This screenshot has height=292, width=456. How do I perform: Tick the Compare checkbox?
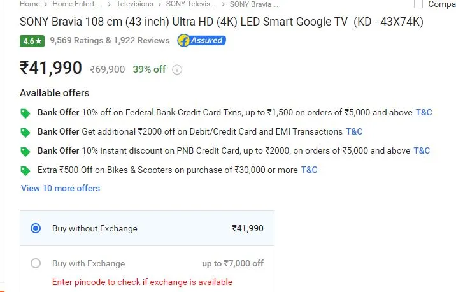pyautogui.click(x=418, y=4)
